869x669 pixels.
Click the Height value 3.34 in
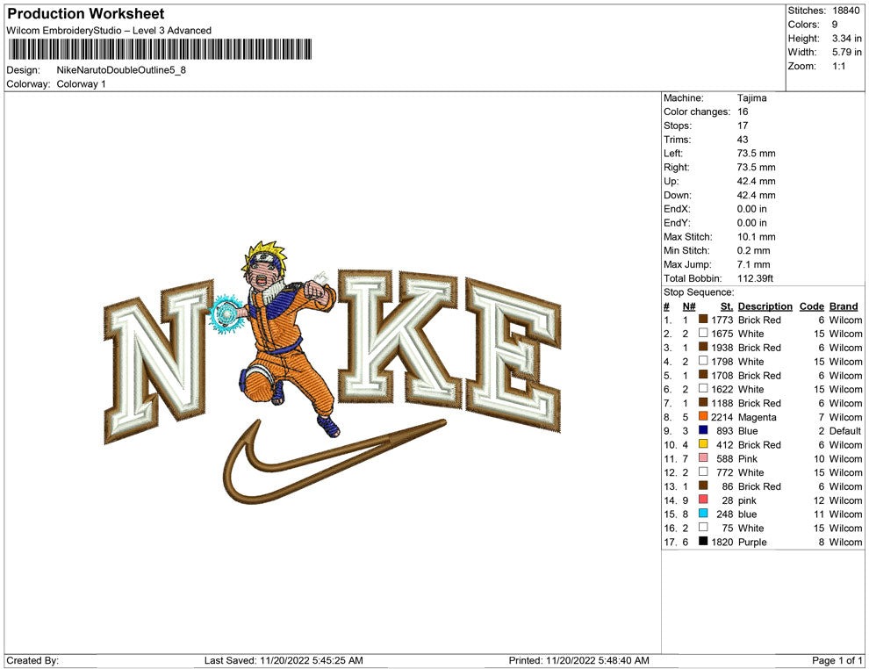click(x=846, y=39)
